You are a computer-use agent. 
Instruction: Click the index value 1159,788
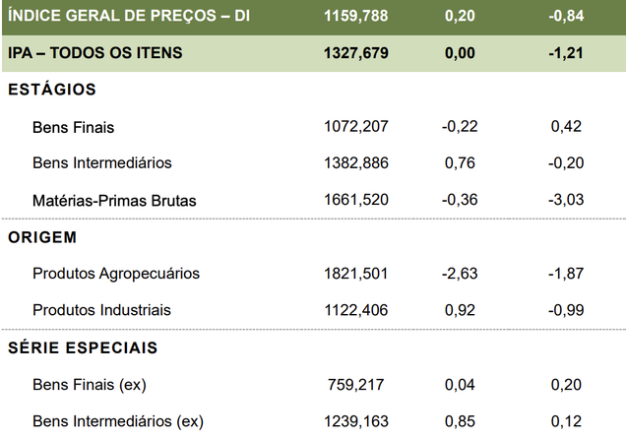pos(356,17)
